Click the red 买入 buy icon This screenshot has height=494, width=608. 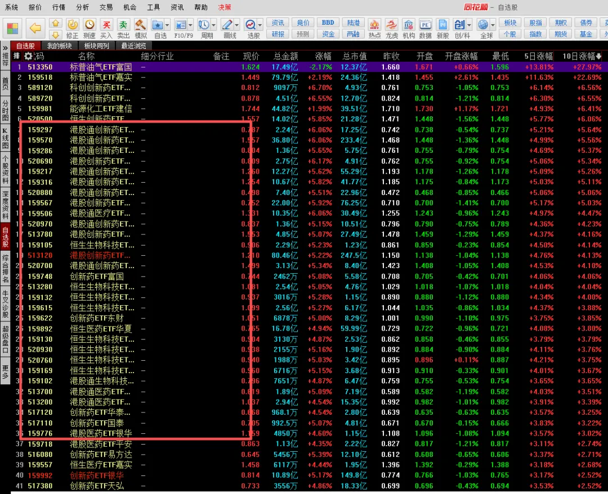click(106, 25)
